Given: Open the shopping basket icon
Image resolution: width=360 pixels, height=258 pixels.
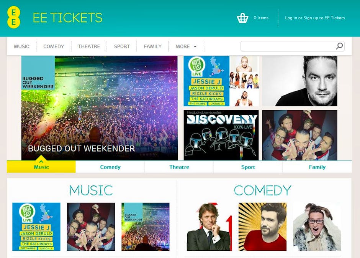Looking at the screenshot, I should tap(242, 18).
